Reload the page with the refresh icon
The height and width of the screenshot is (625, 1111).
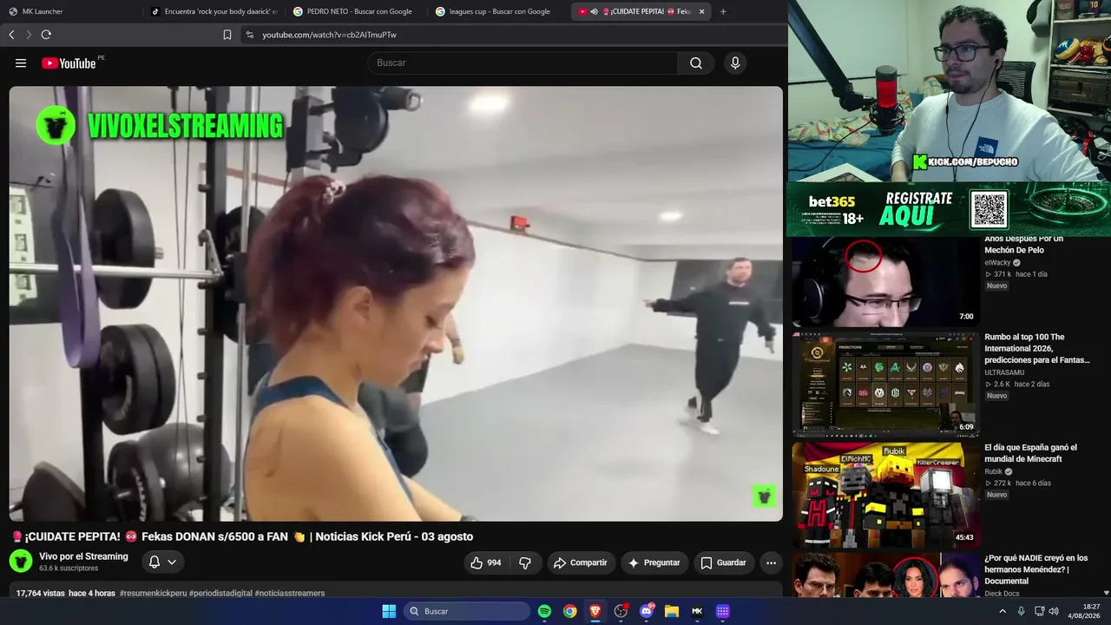(x=46, y=35)
